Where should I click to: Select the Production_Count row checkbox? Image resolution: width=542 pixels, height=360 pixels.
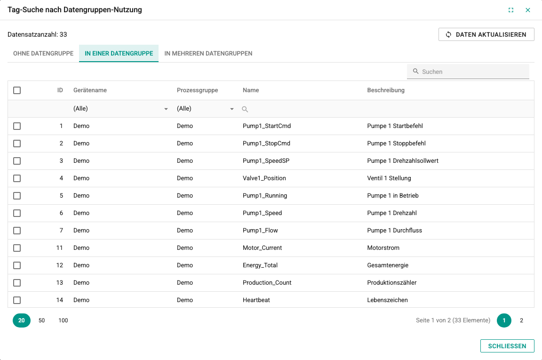click(x=17, y=283)
